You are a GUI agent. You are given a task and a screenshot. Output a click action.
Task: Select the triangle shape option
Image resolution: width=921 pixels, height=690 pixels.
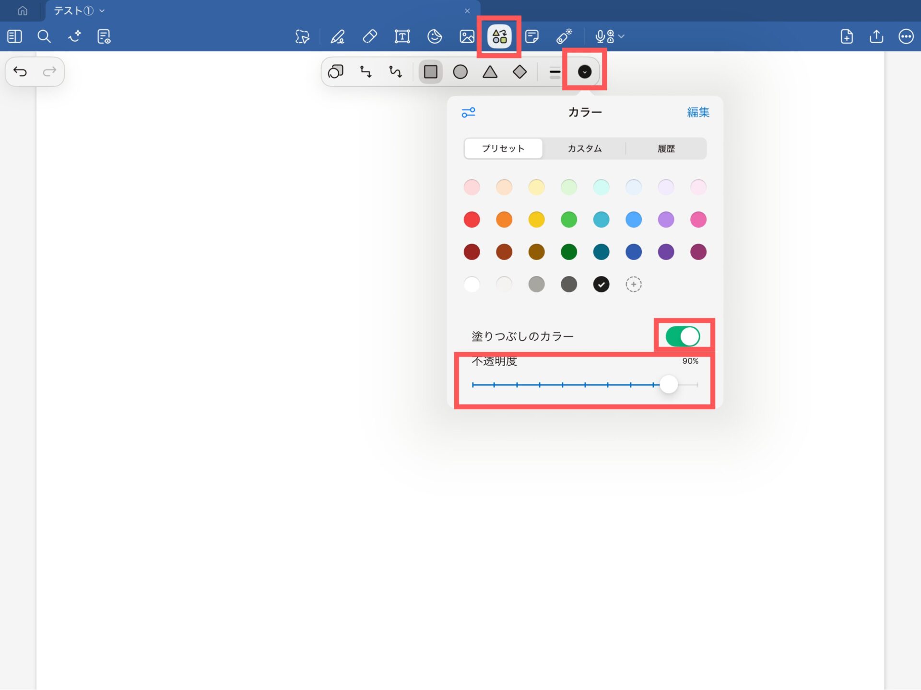click(x=490, y=72)
